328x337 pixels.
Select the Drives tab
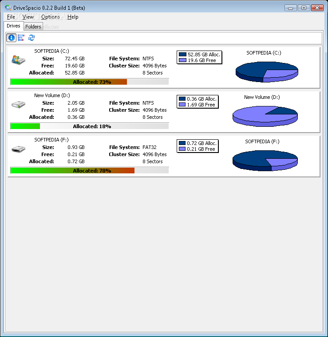point(13,26)
